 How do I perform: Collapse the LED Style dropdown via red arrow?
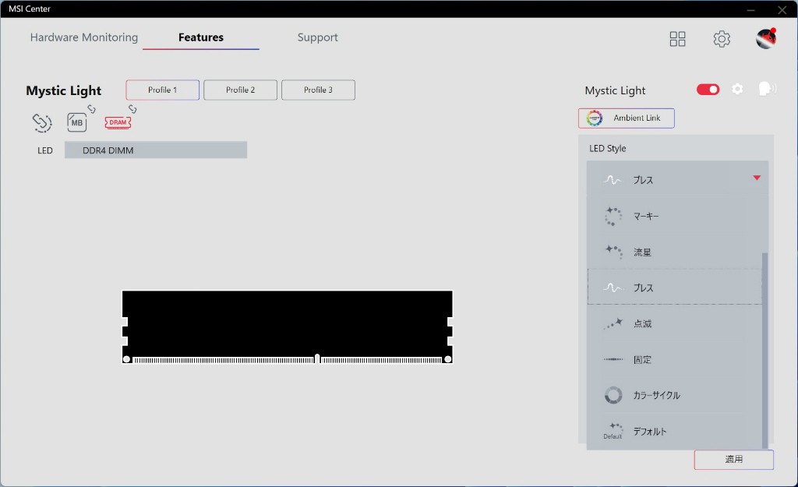(x=756, y=178)
